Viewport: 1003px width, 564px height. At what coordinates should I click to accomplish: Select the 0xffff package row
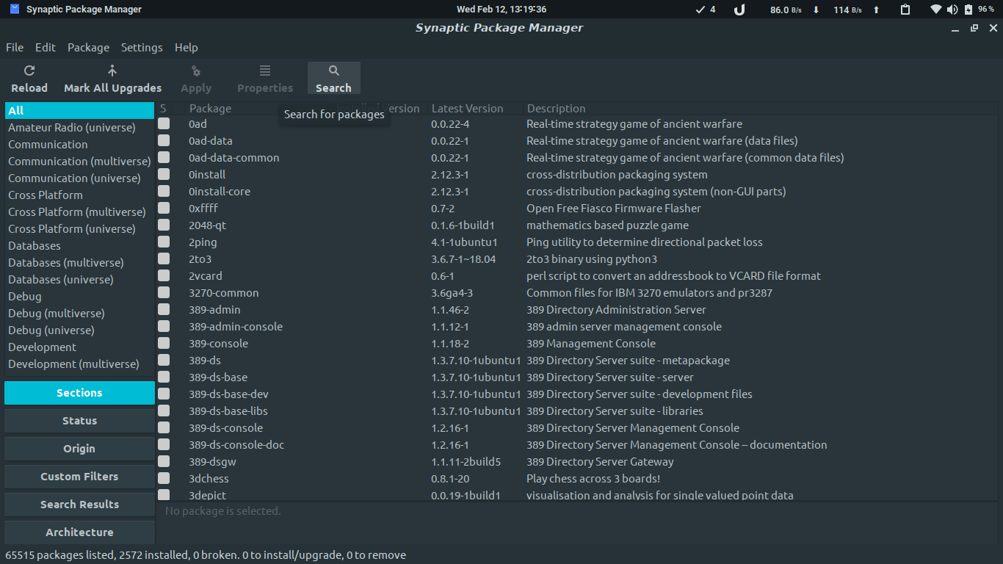pyautogui.click(x=577, y=208)
